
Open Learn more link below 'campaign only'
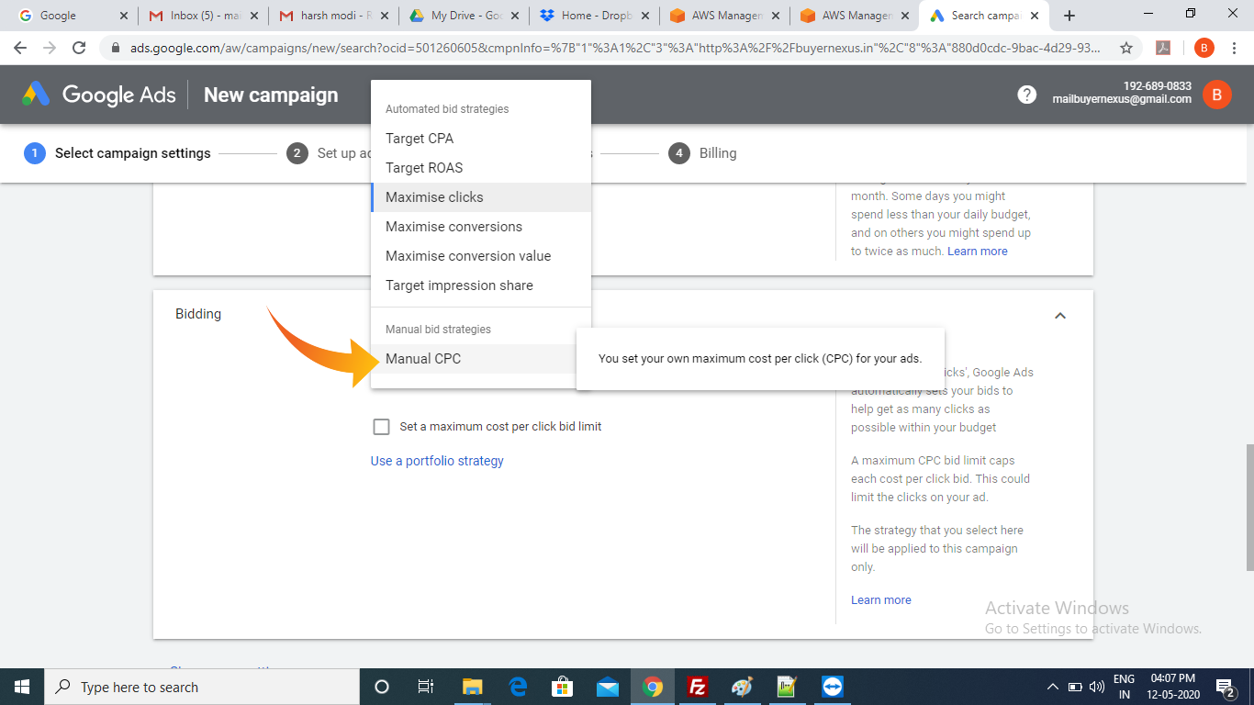pos(881,600)
